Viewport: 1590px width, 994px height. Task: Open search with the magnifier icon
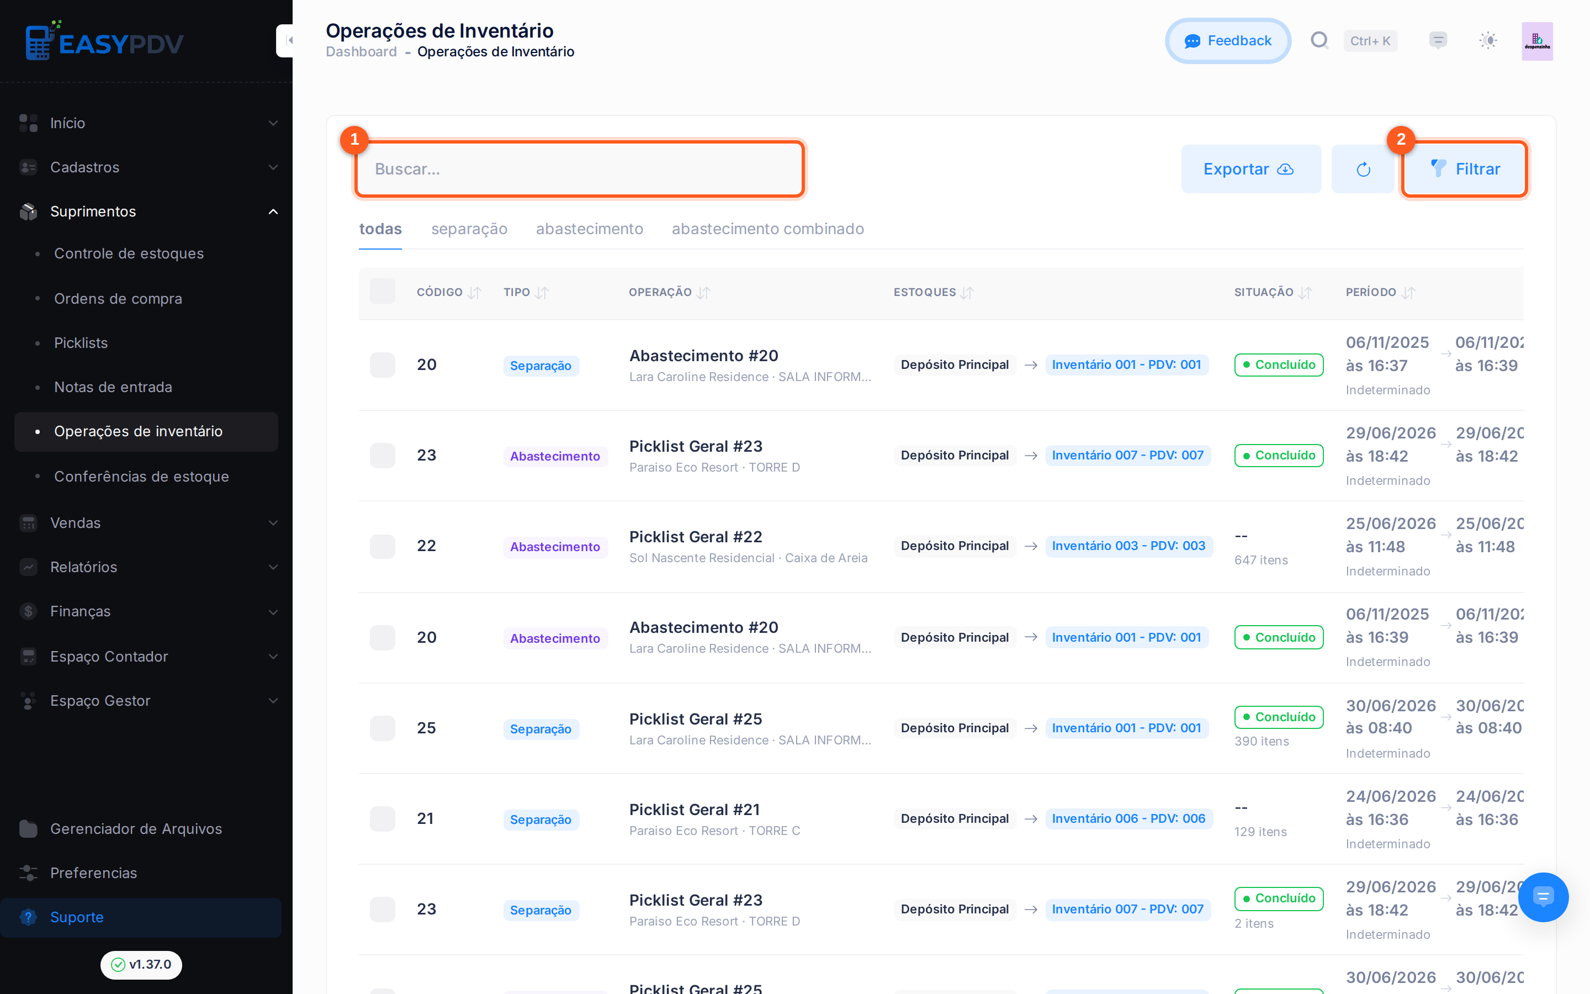(x=1319, y=41)
